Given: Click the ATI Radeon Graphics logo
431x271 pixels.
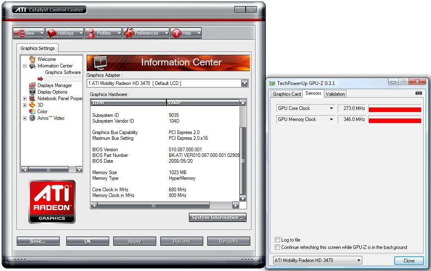Looking at the screenshot, I should point(52,202).
